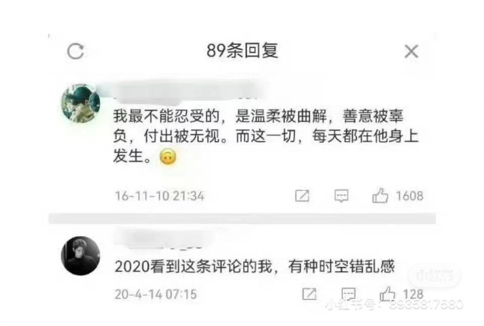Share the first comment via forward icon
Viewport: 484px width, 326px height.
tap(302, 195)
